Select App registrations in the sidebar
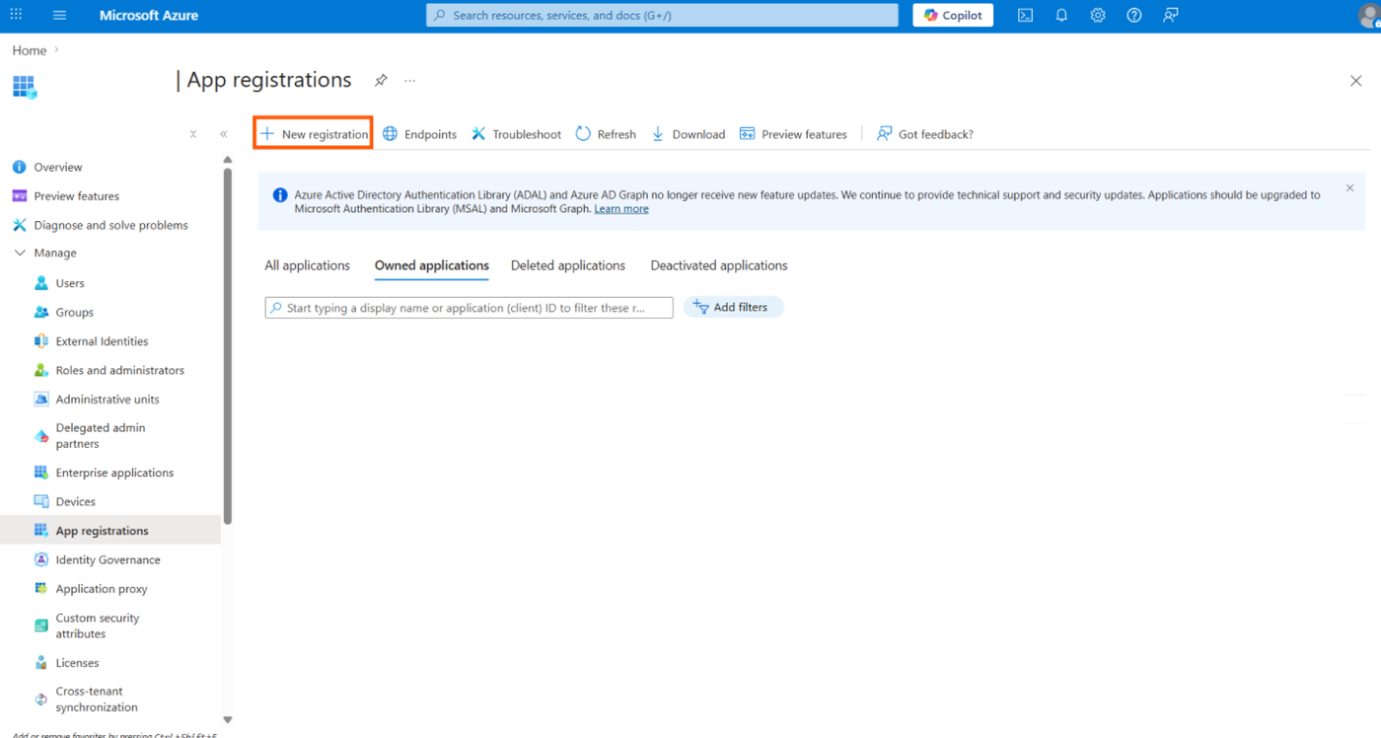Viewport: 1381px width, 738px height. click(x=110, y=531)
